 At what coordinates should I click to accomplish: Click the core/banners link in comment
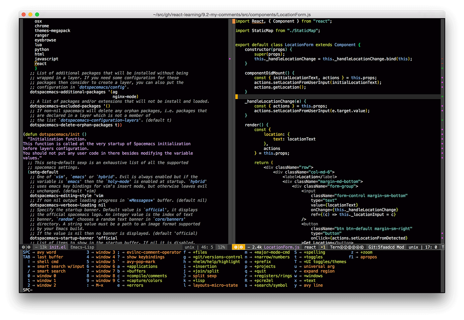pos(169,219)
